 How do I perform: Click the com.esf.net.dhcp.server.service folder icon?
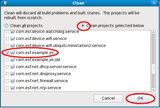pos(13,67)
